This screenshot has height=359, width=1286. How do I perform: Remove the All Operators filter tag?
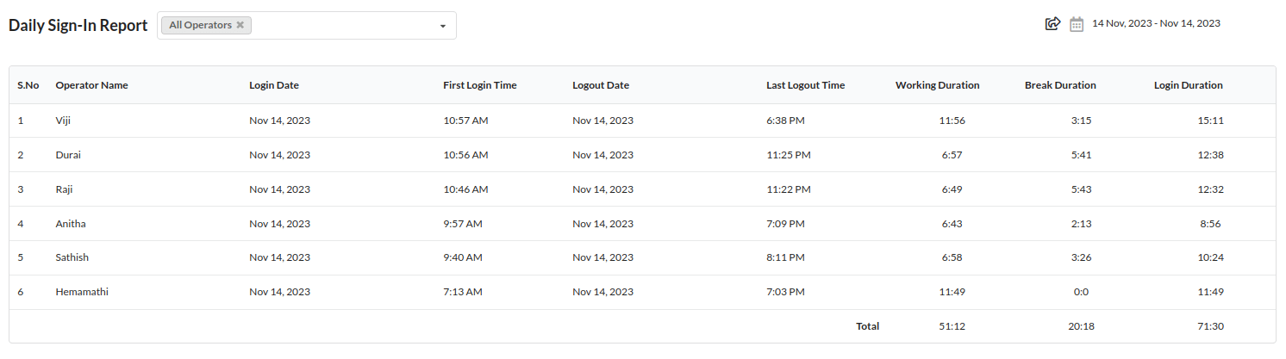pos(240,25)
